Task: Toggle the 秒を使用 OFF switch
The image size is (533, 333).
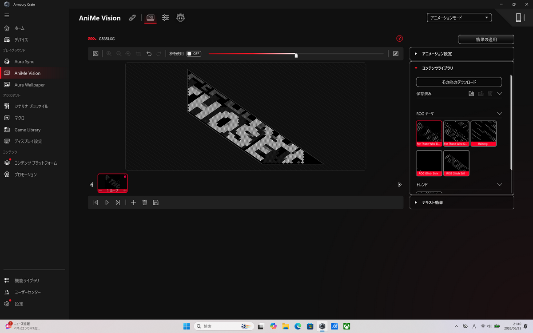Action: tap(194, 54)
